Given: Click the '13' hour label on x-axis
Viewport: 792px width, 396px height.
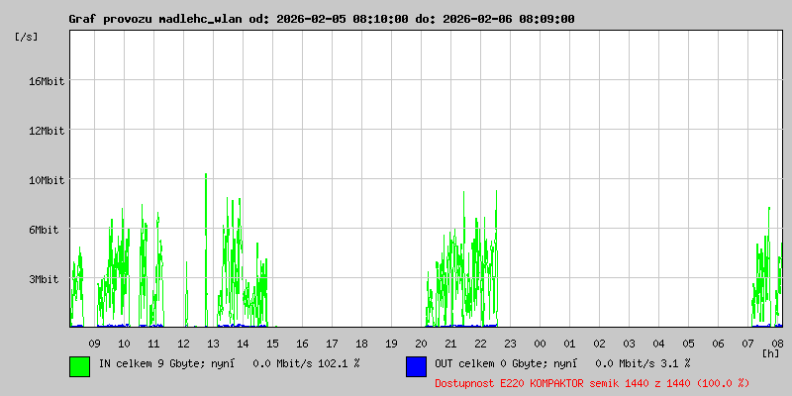Looking at the screenshot, I should (x=213, y=344).
